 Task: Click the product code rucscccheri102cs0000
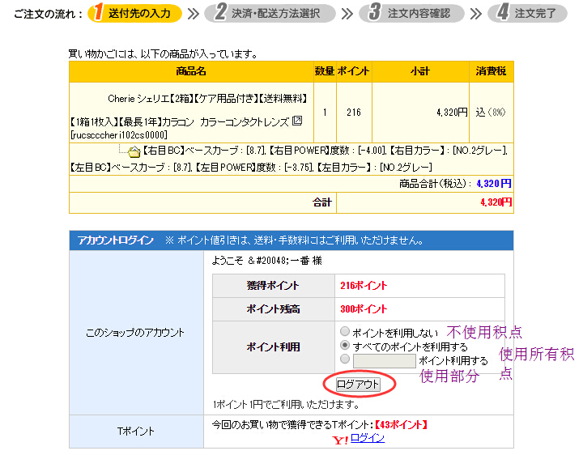(x=119, y=134)
